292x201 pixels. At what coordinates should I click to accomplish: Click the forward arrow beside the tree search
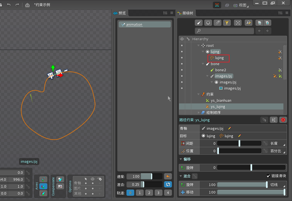click(x=267, y=31)
